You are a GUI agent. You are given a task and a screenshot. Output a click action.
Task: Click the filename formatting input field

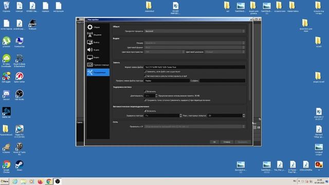(x=194, y=67)
